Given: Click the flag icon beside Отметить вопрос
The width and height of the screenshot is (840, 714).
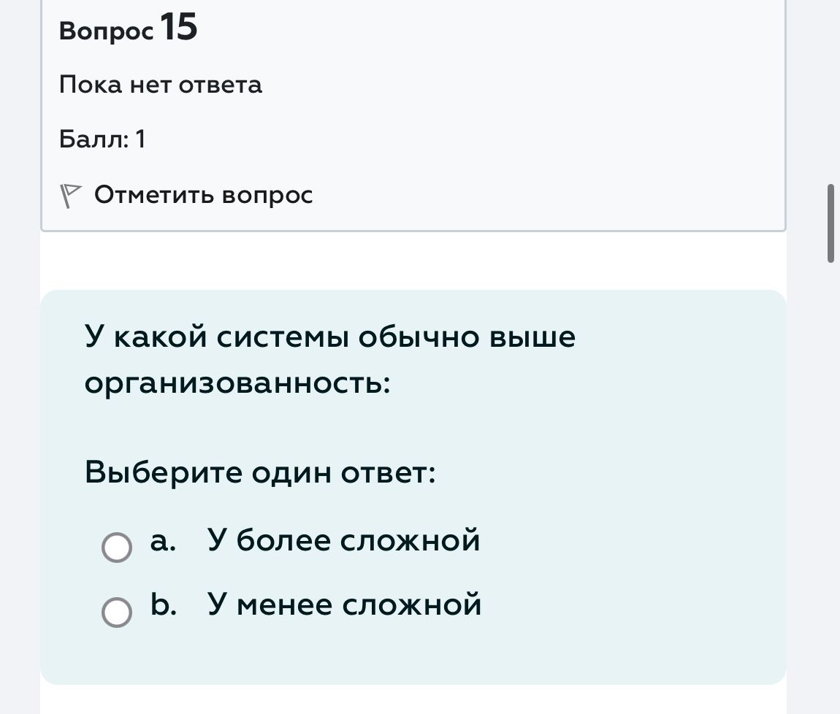Looking at the screenshot, I should point(70,196).
